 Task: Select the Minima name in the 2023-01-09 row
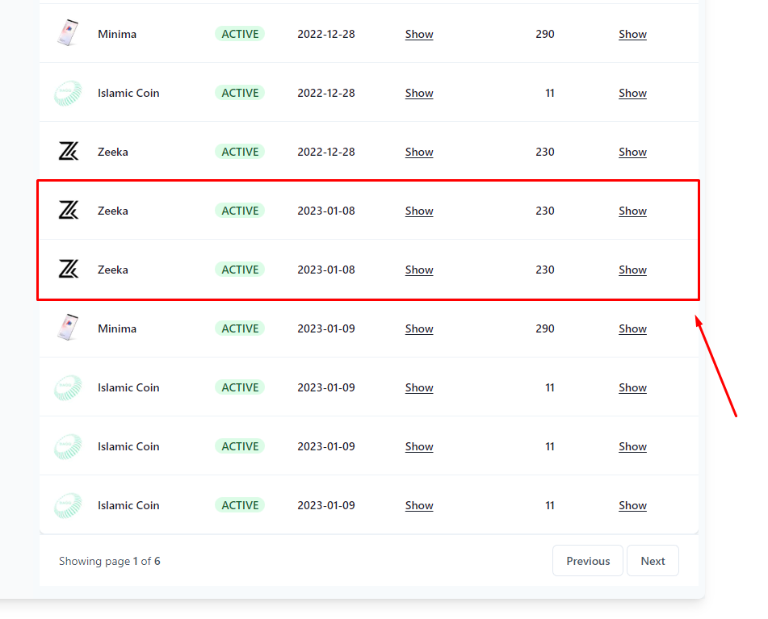pyautogui.click(x=117, y=328)
